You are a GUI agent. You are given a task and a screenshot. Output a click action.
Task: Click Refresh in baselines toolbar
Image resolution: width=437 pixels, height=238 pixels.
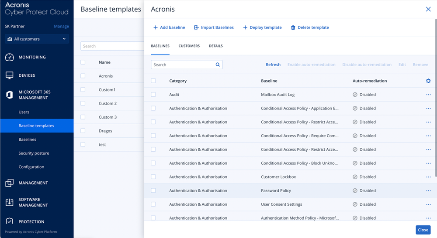click(x=273, y=65)
